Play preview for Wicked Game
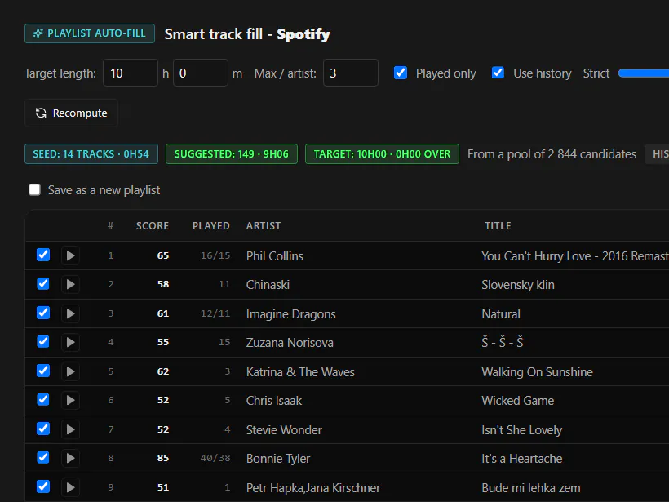This screenshot has height=502, width=669. tap(70, 401)
